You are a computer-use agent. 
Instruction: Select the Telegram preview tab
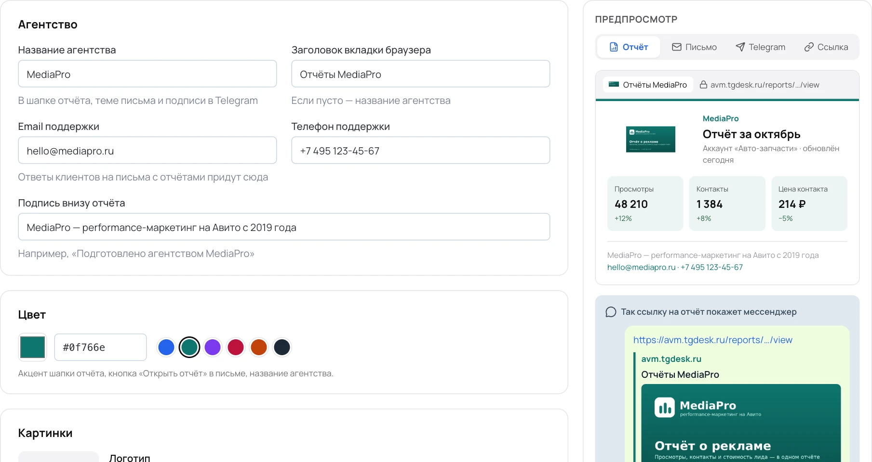tap(760, 47)
